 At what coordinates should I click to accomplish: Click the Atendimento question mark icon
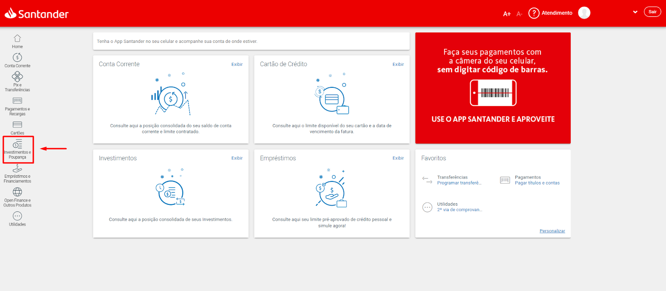(x=534, y=13)
